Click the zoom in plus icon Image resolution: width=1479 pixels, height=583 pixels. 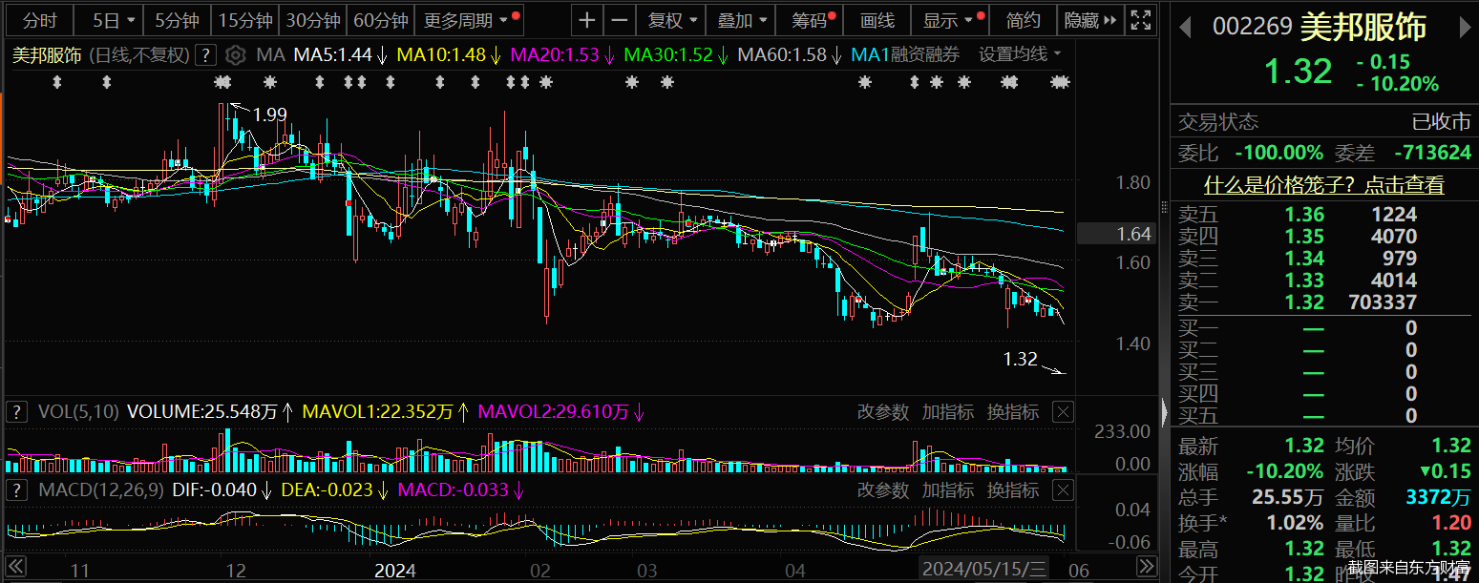pyautogui.click(x=587, y=20)
